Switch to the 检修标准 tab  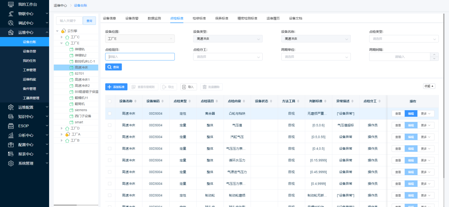tap(199, 18)
